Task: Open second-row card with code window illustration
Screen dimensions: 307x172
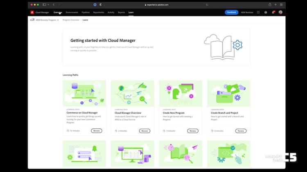Action: click(x=229, y=154)
